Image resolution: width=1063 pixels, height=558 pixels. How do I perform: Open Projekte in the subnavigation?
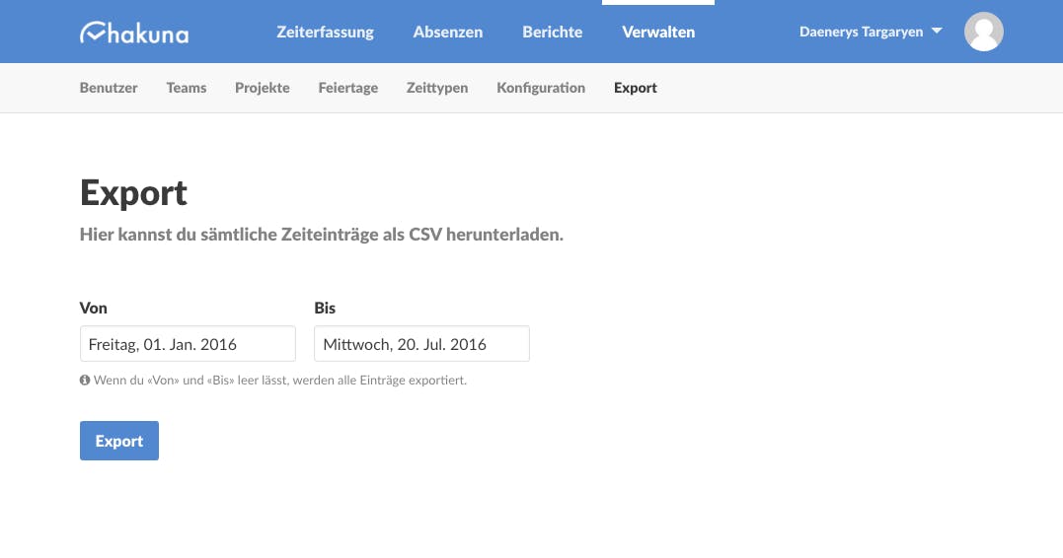tap(263, 88)
